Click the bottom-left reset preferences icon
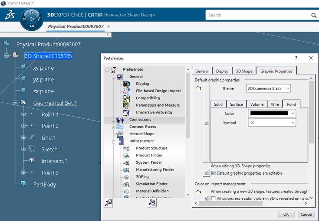 point(109,203)
